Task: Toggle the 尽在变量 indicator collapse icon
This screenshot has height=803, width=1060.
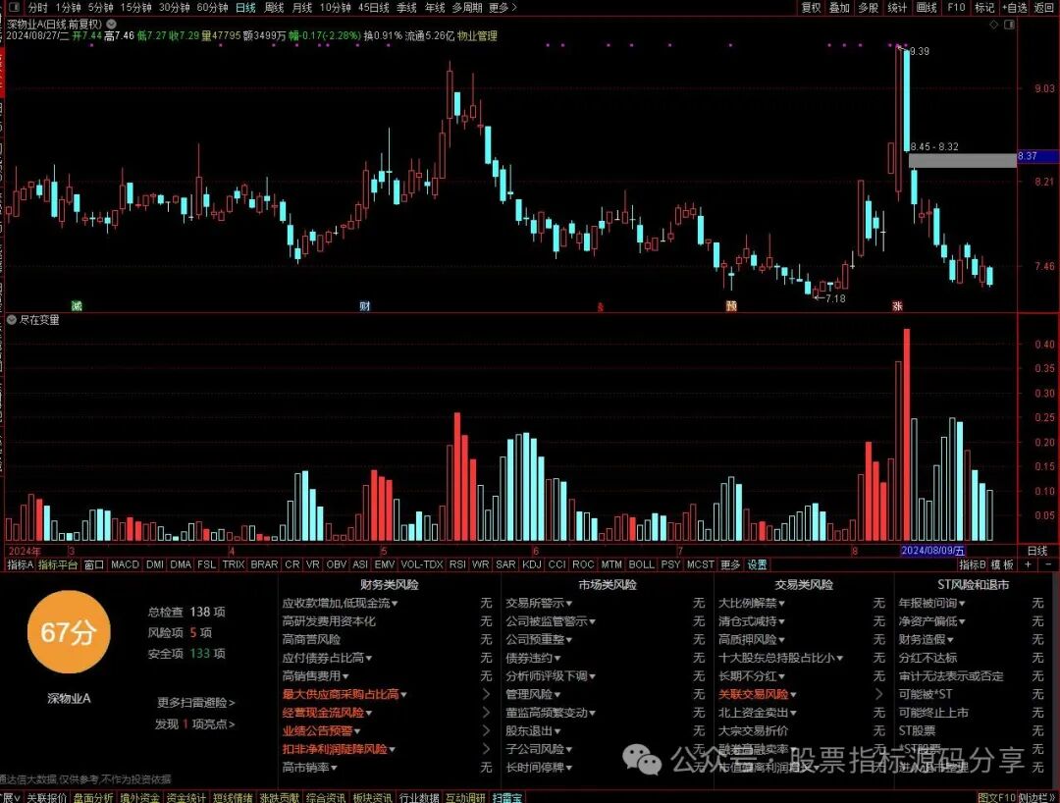Action: click(x=12, y=320)
